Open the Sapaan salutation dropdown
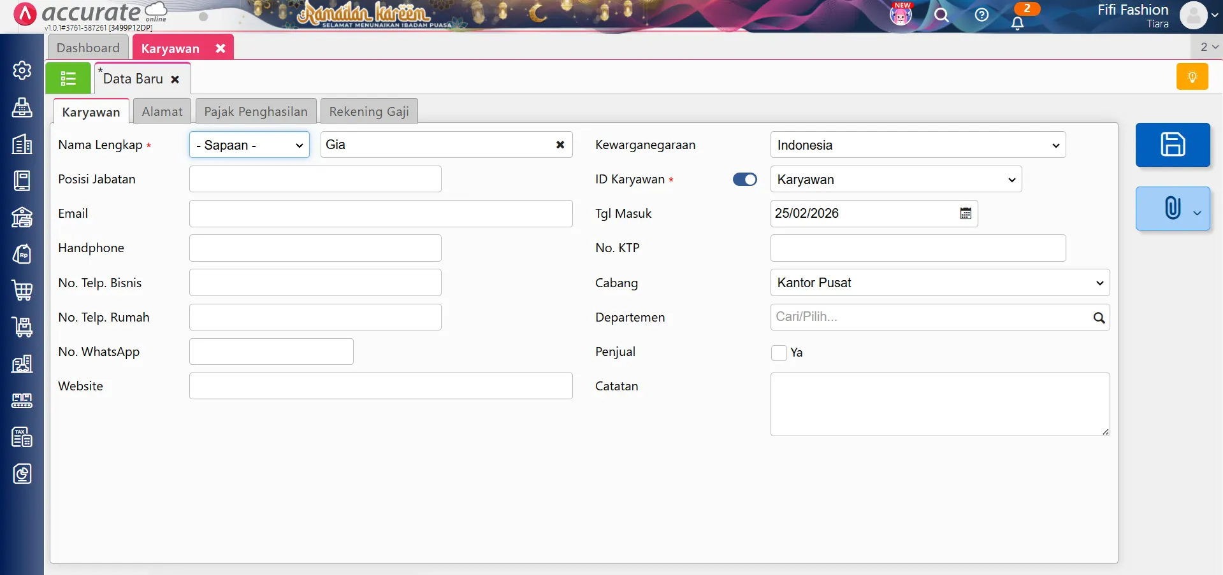Screen dimensions: 1223x575 [x=249, y=145]
